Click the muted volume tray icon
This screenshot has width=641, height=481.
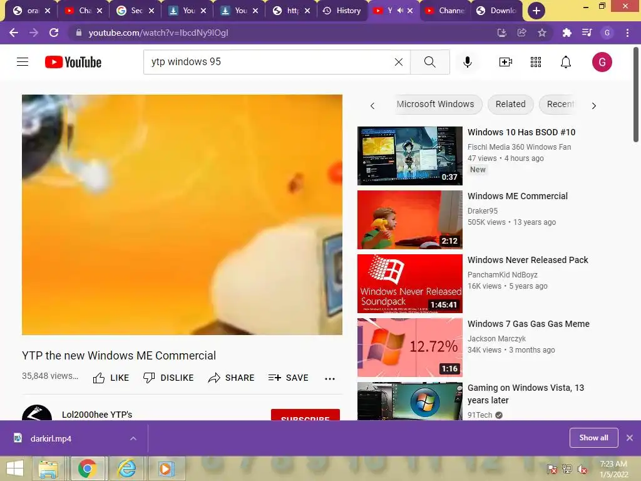tap(582, 469)
